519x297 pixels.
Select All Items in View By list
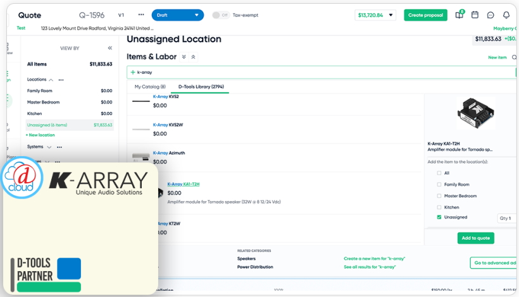pos(70,64)
